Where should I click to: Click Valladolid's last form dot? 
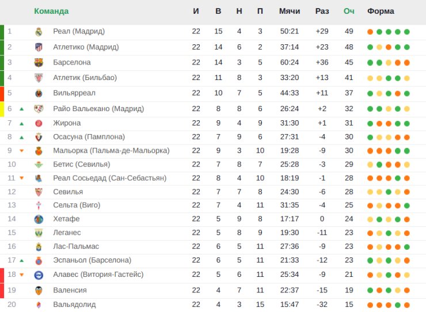(406, 305)
